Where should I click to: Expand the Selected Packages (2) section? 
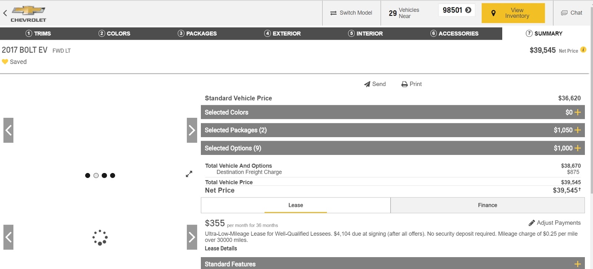tap(577, 130)
